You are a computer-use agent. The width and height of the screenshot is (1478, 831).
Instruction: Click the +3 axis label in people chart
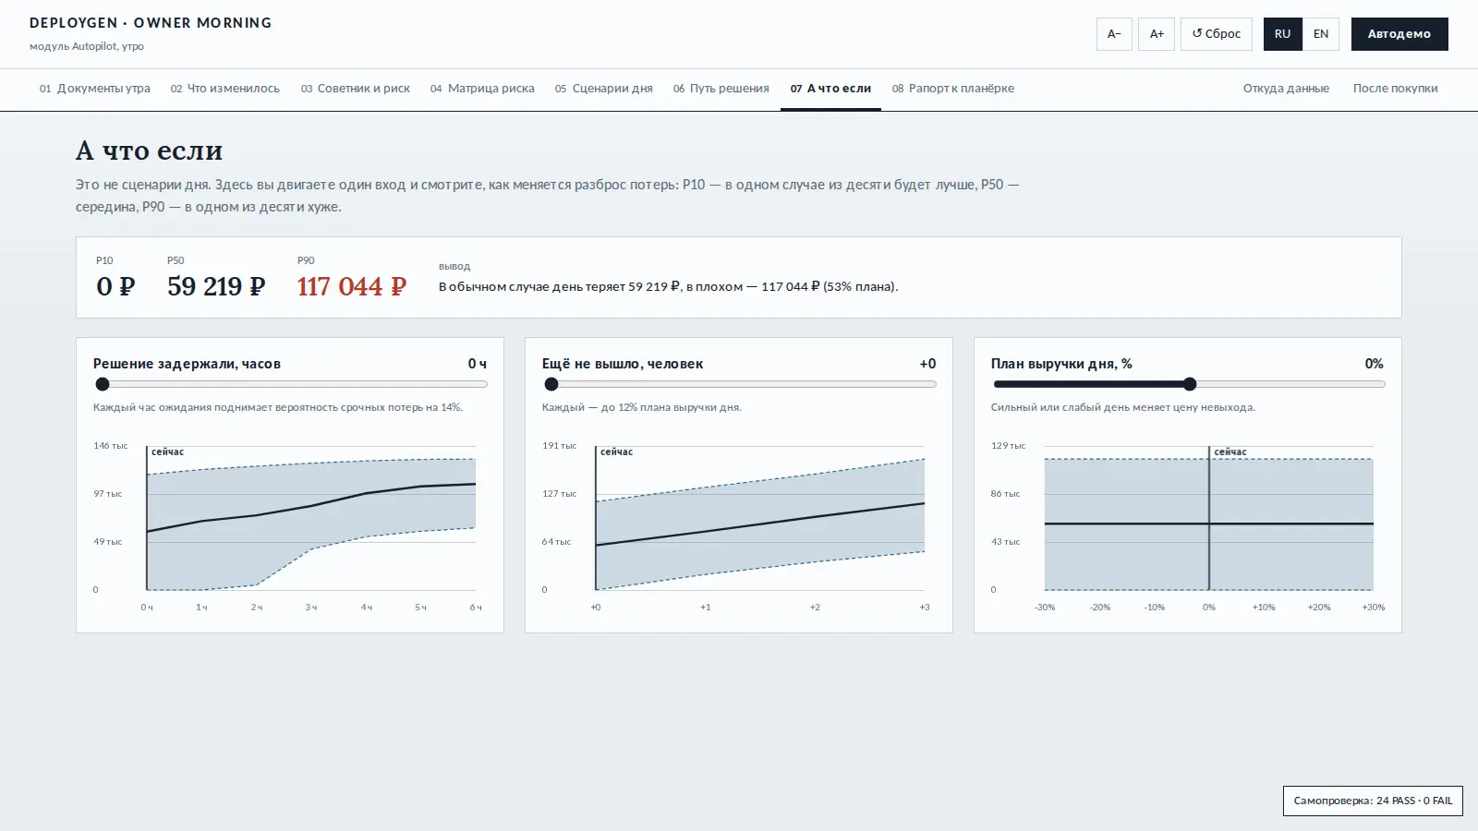pos(925,608)
